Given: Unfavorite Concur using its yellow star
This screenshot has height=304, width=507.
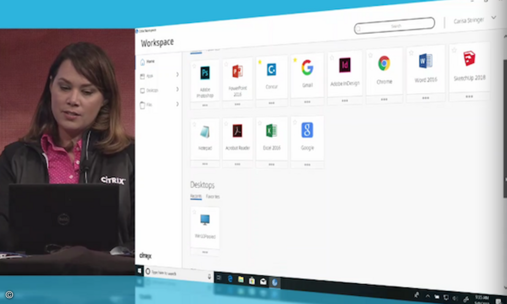Looking at the screenshot, I should pyautogui.click(x=260, y=62).
